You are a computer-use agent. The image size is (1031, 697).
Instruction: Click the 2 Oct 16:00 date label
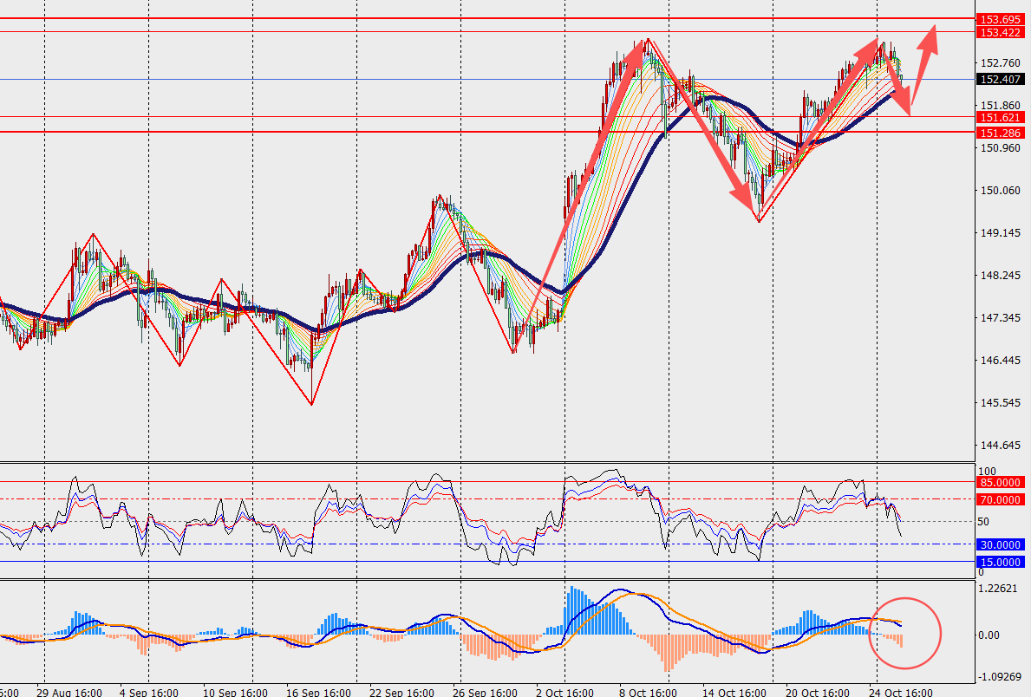[x=564, y=692]
